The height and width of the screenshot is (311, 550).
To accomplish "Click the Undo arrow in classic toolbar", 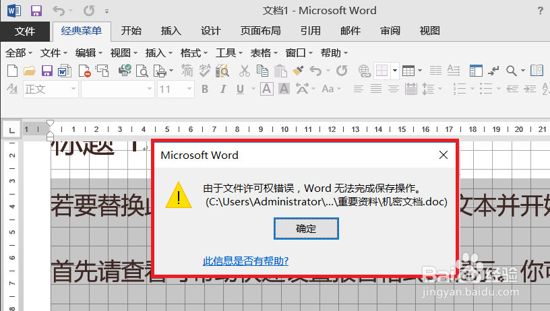I will click(315, 71).
